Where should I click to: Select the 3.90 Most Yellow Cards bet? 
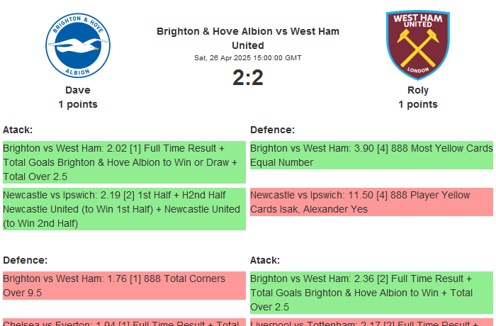click(371, 155)
